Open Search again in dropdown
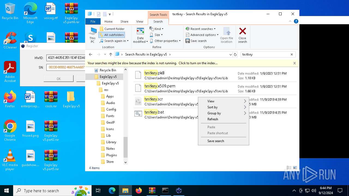This screenshot has height=196, width=349. coord(114,41)
